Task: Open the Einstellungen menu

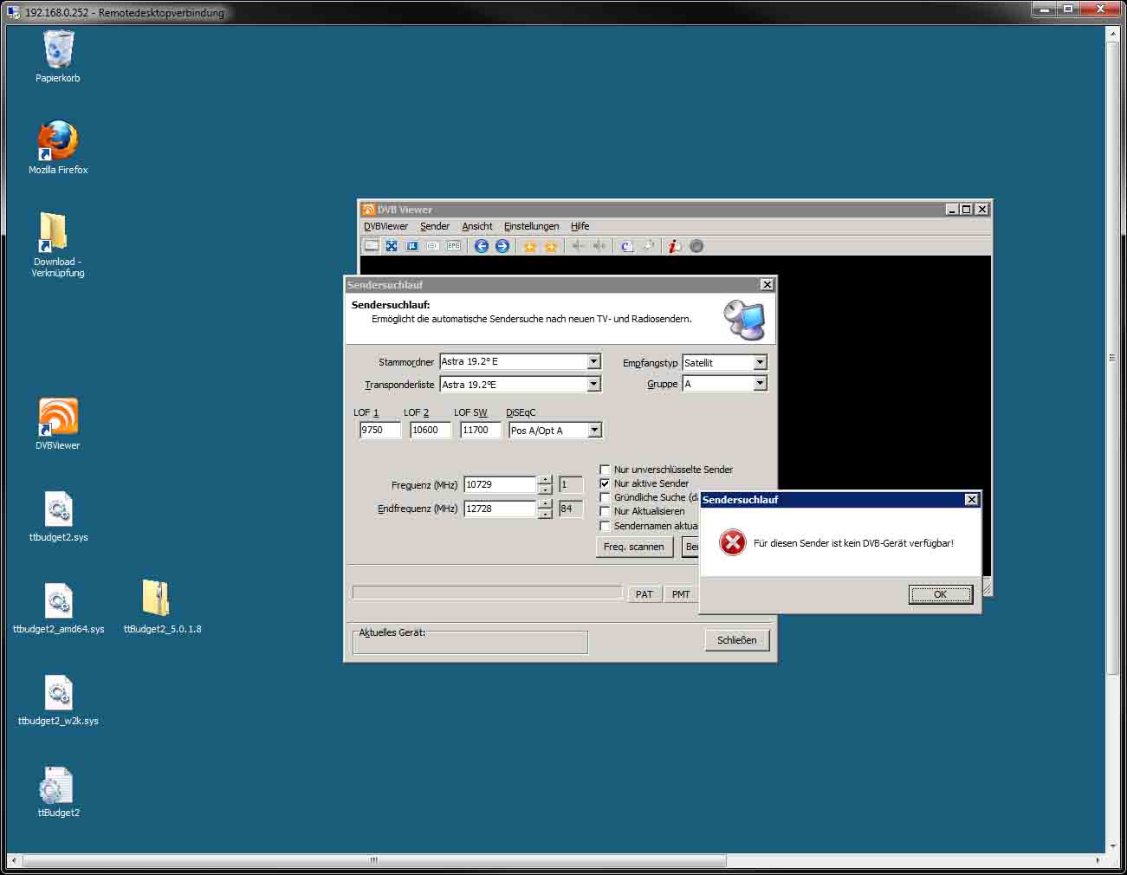Action: click(x=531, y=226)
